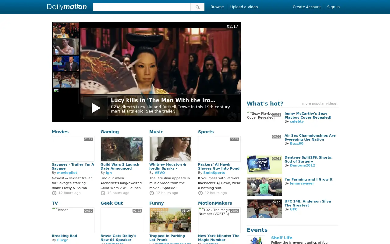Select the fourth carousel thumbnail showing a ring fight

click(x=66, y=80)
